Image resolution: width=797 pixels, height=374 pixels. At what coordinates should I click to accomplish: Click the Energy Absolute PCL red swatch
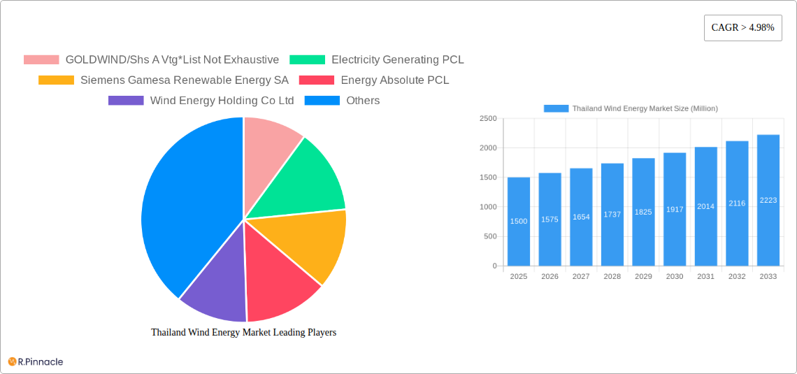[317, 80]
